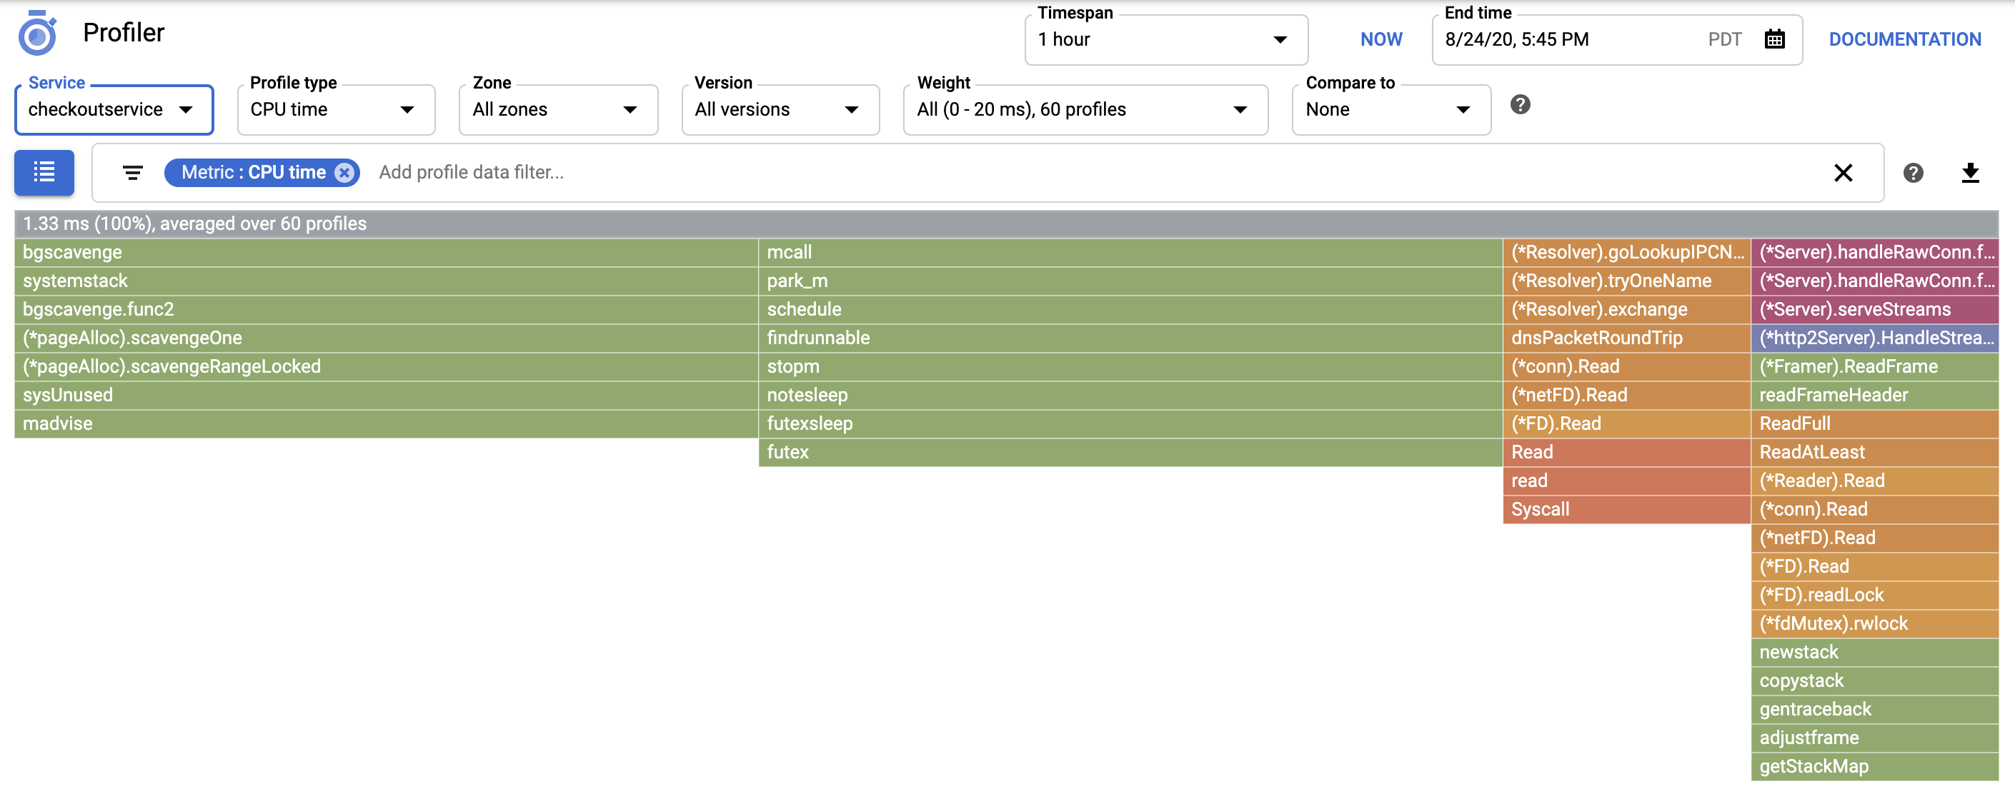The image size is (2015, 794).
Task: Open the frame list view icon
Action: click(x=44, y=172)
